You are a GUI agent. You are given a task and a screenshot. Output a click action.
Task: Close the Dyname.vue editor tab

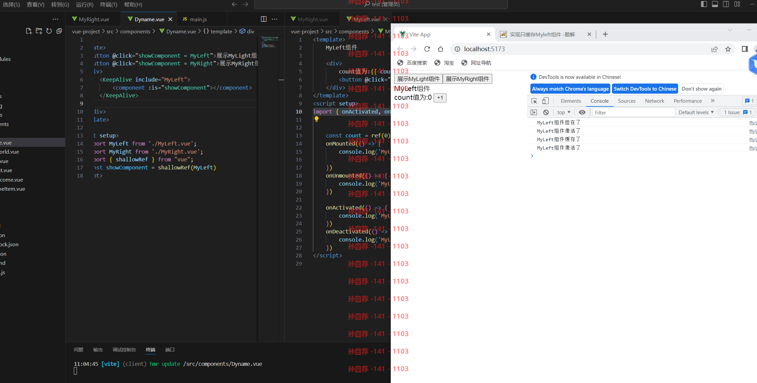click(170, 19)
